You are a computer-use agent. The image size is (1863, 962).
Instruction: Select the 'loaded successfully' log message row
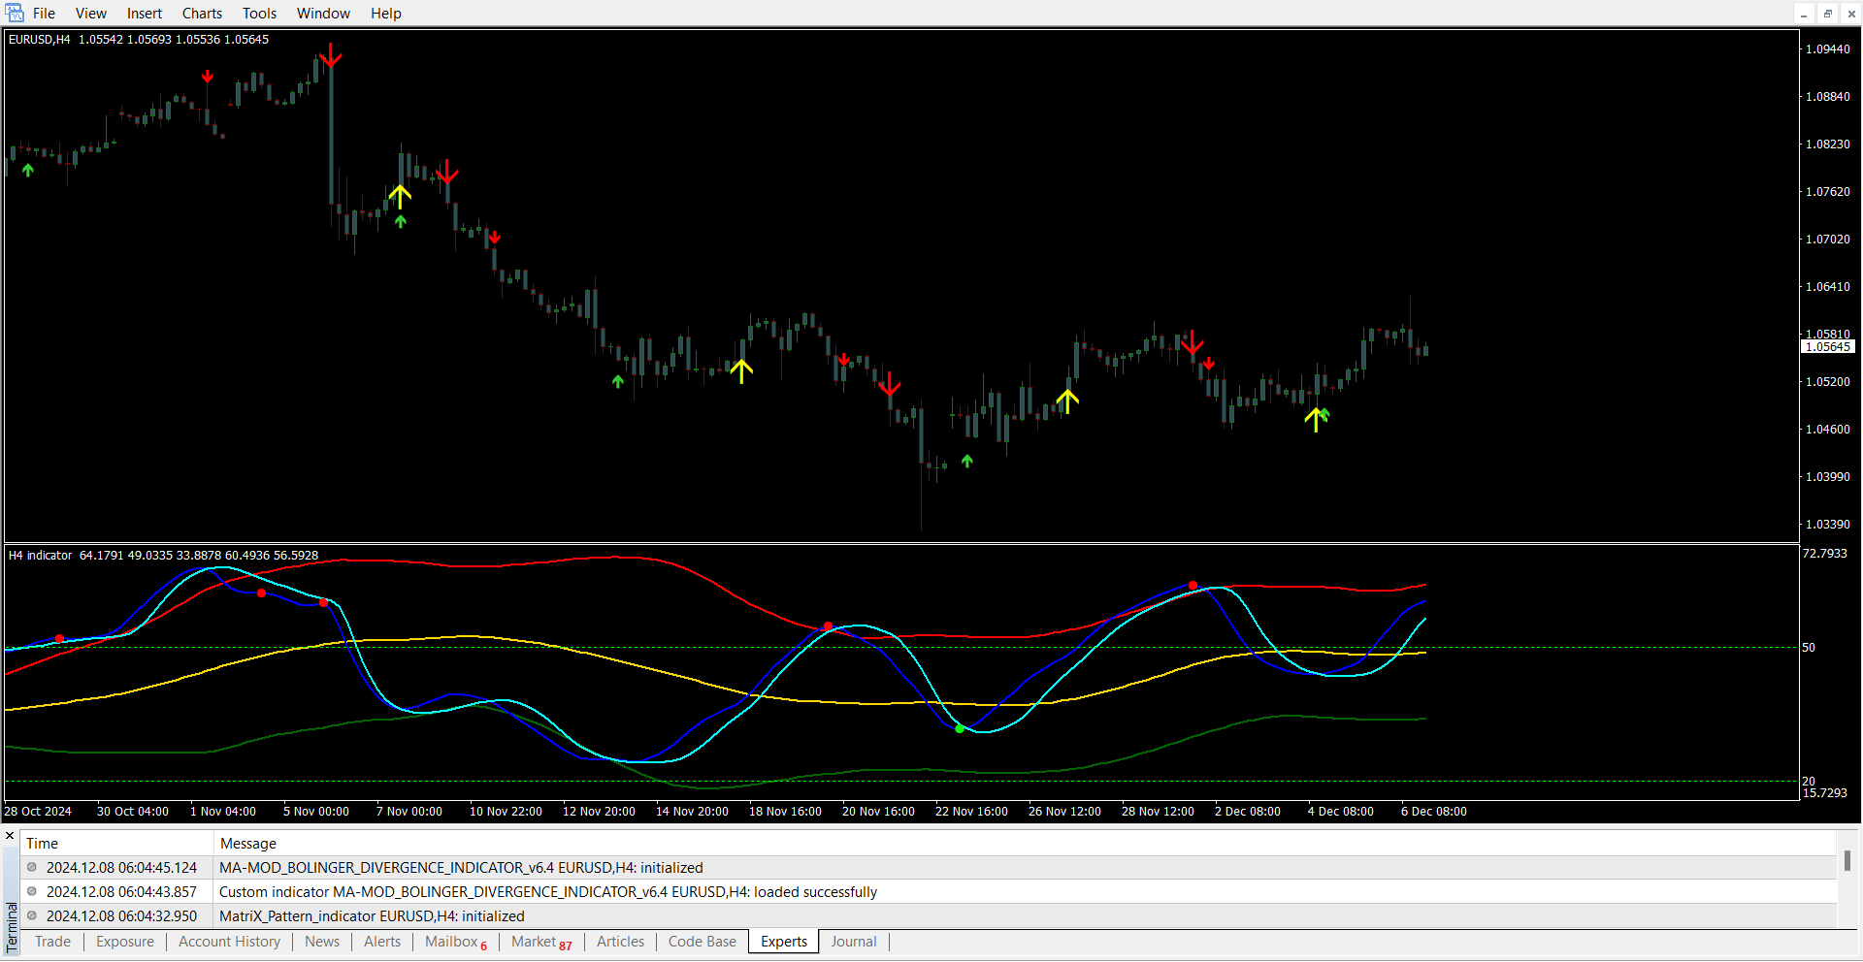548,892
